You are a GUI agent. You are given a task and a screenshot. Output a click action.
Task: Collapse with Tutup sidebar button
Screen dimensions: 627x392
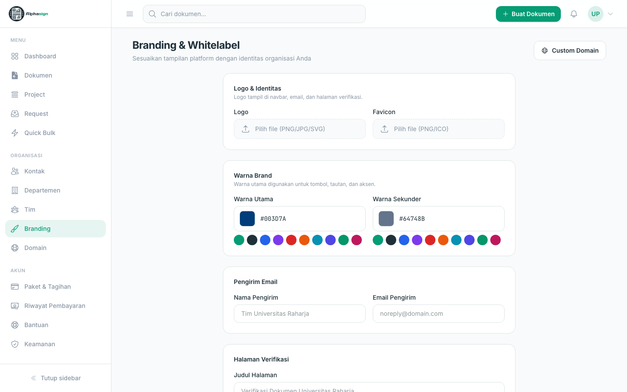point(56,378)
